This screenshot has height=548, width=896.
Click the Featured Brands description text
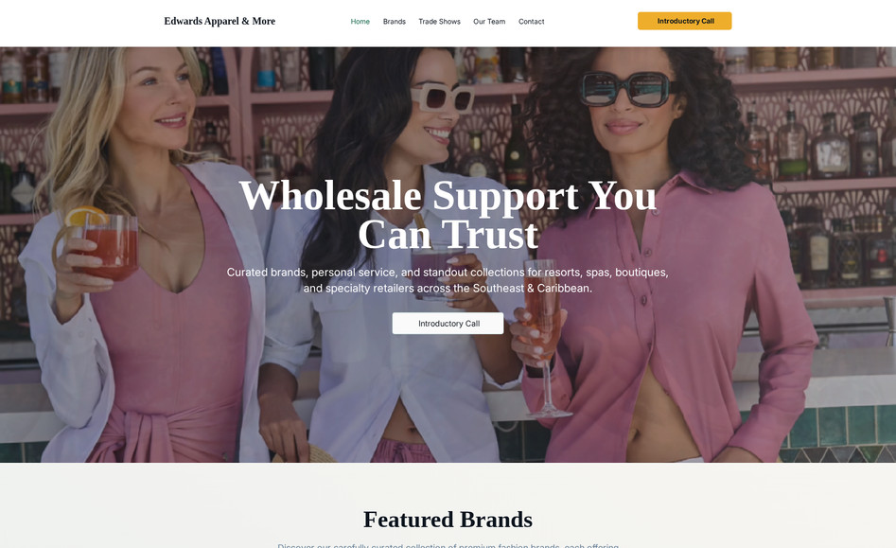pyautogui.click(x=448, y=545)
